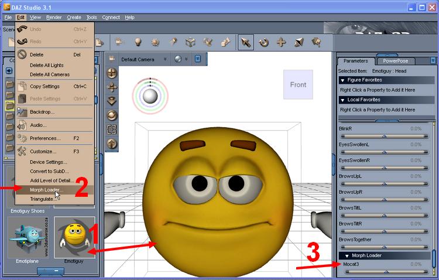This screenshot has width=439, height=280.
Task: Switch to the Parameters tab
Action: [355, 61]
